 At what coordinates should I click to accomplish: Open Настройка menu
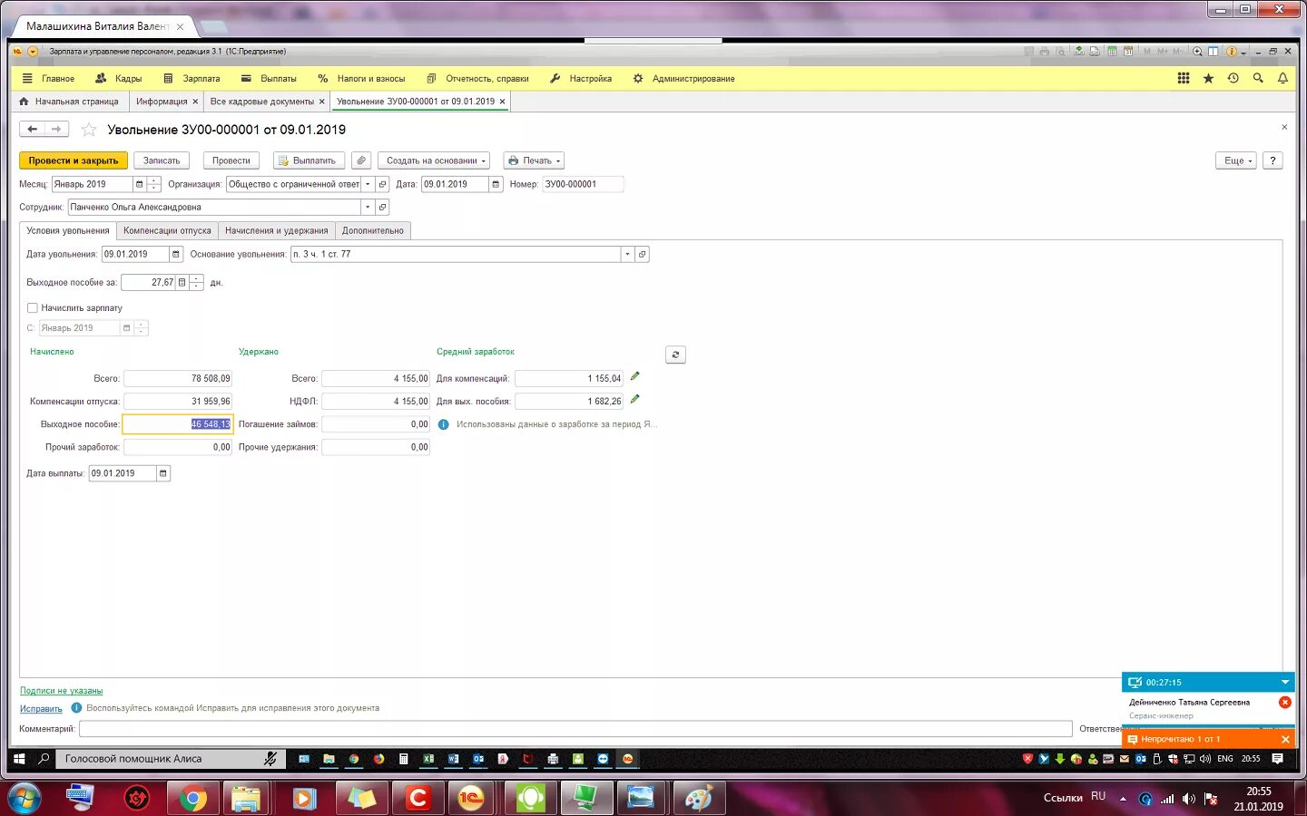coord(581,79)
